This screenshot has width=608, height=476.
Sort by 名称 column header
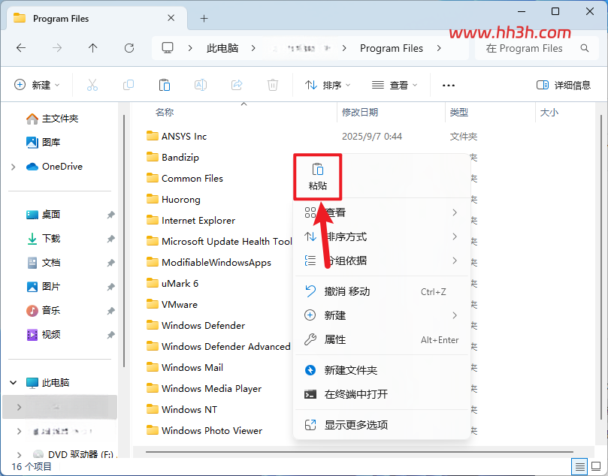(x=165, y=113)
